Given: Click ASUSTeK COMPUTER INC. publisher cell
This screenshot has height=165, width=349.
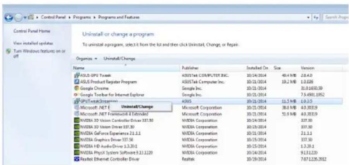Looking at the screenshot, I should point(205,76).
